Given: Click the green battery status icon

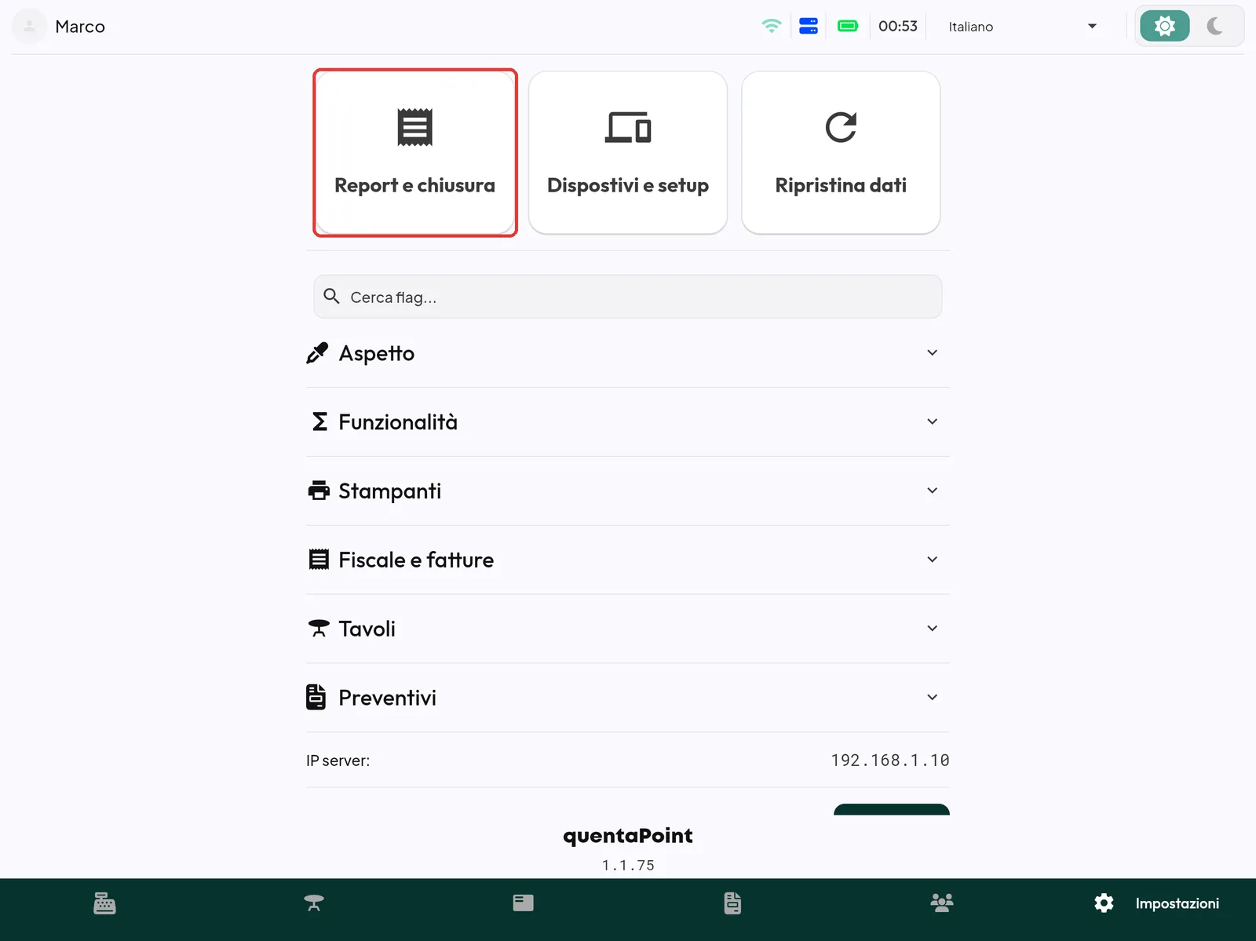Looking at the screenshot, I should [x=848, y=26].
